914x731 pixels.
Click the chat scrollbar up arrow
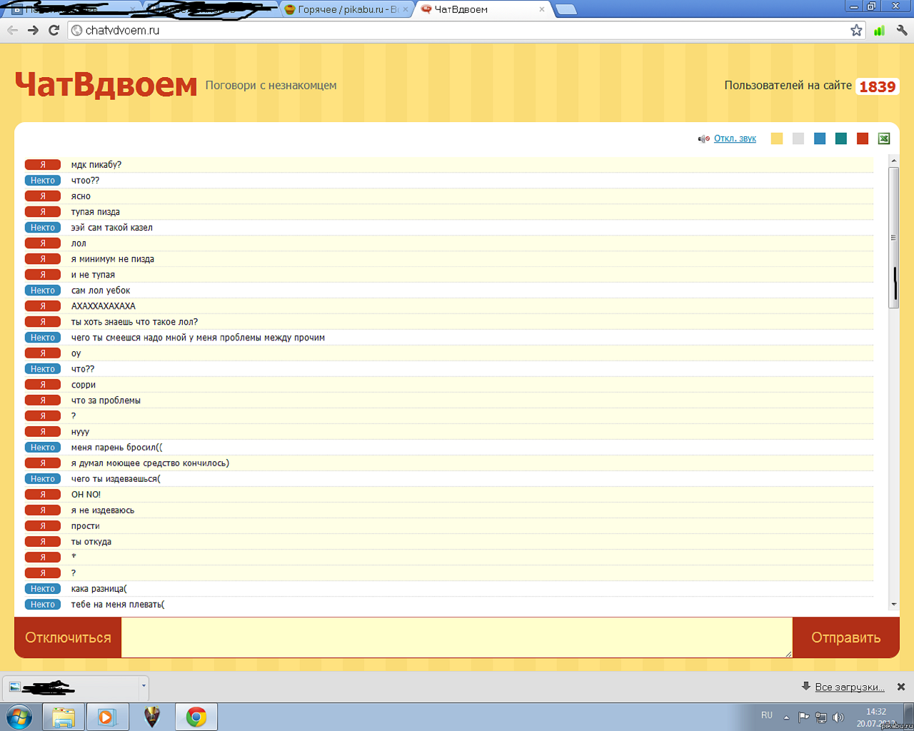pos(893,161)
